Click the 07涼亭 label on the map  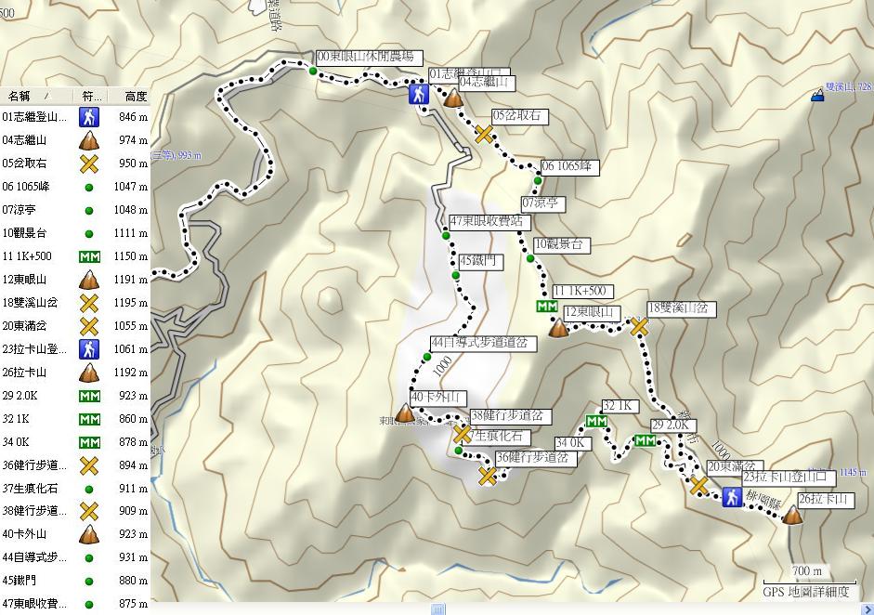click(543, 203)
